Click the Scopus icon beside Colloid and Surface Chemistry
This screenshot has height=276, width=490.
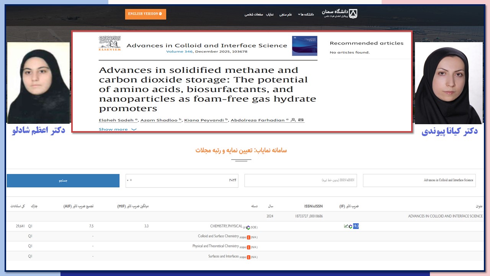coord(248,237)
